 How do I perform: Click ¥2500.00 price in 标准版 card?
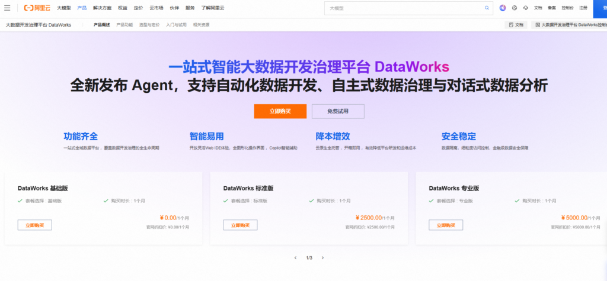point(369,218)
